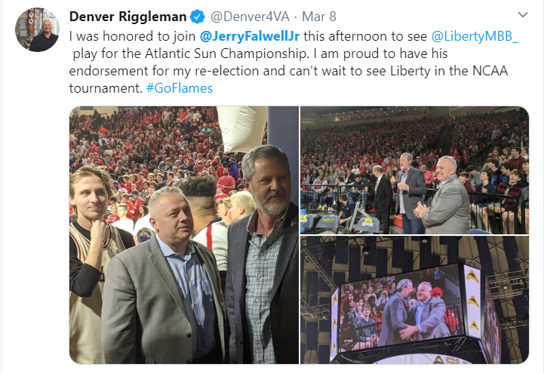544x373 pixels.
Task: Click the applauding man in the gray blazer
Action: (x=444, y=196)
